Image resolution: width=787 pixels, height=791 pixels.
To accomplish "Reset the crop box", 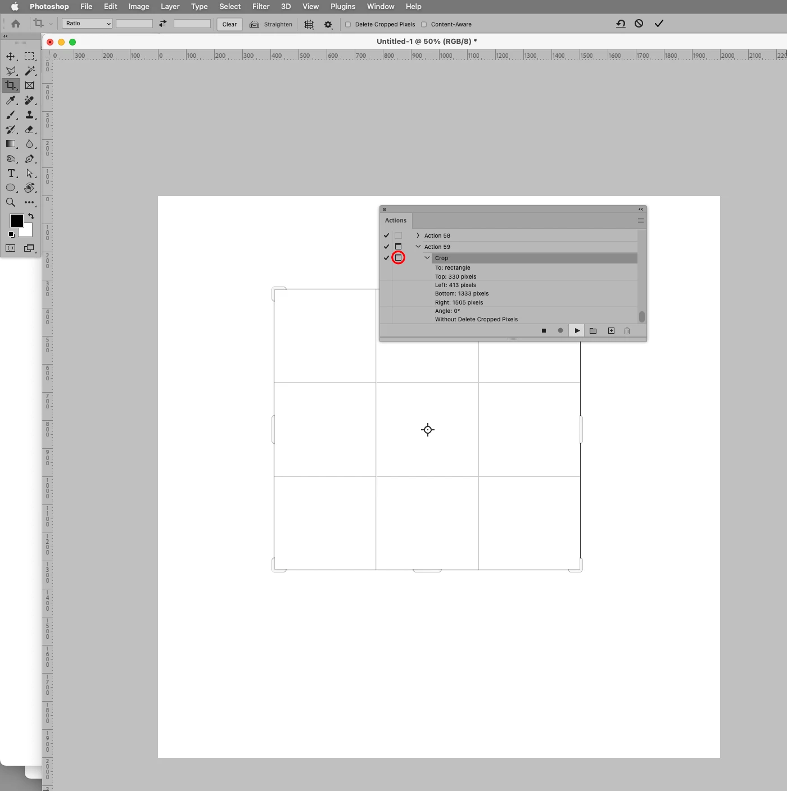I will (x=621, y=24).
